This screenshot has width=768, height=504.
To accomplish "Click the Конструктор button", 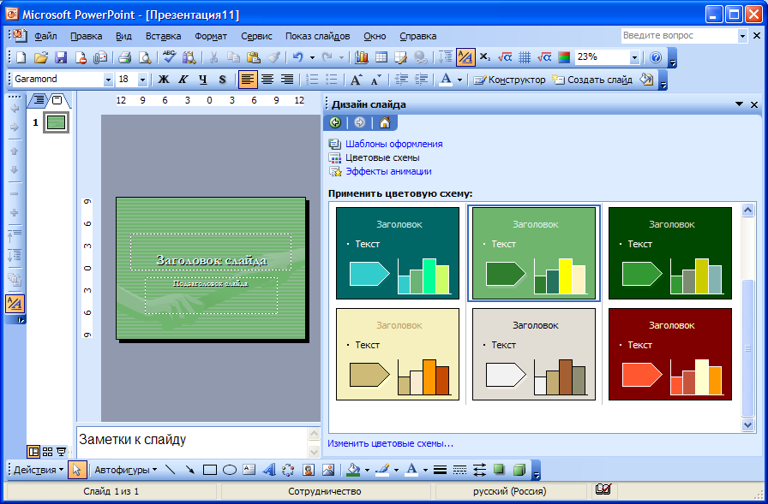I will point(509,80).
